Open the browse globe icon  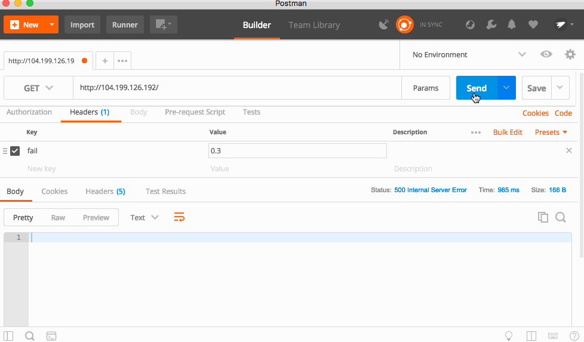tap(470, 24)
